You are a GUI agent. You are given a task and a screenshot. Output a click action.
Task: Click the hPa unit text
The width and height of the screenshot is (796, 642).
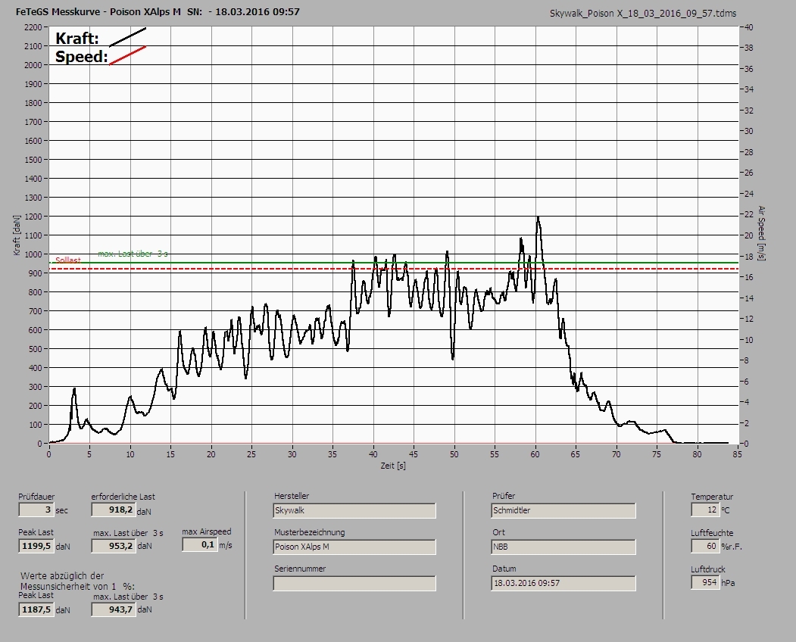pyautogui.click(x=729, y=583)
